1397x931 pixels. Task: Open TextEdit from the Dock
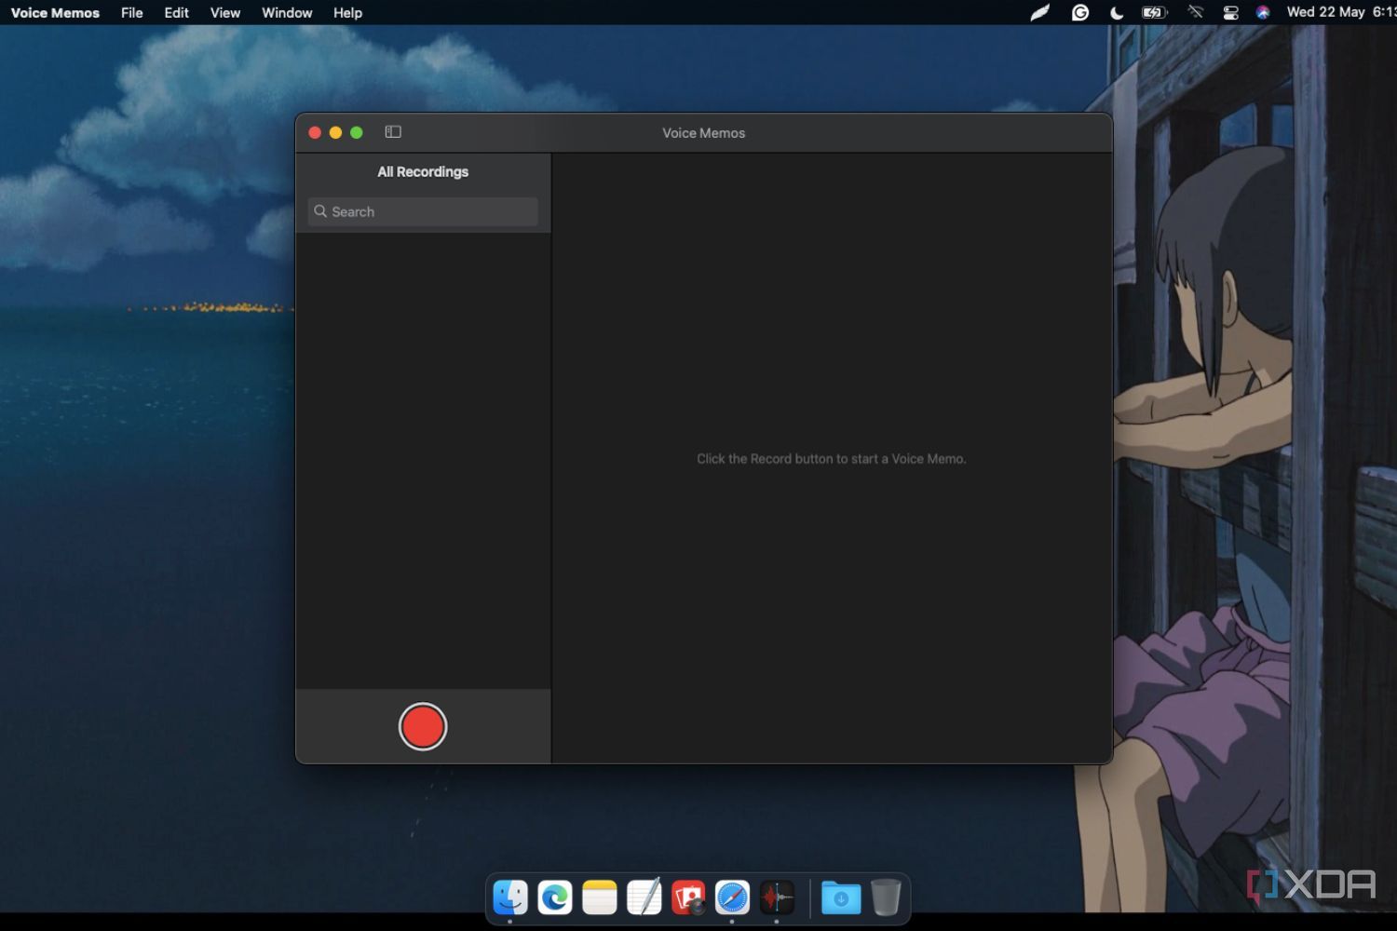[644, 897]
